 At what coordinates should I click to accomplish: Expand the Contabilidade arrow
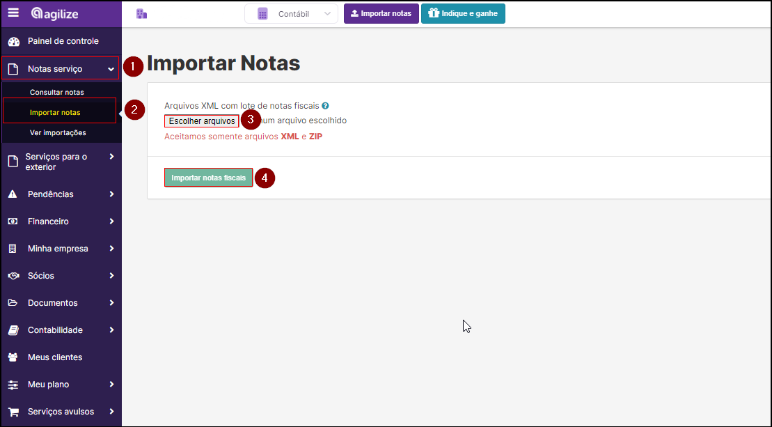coord(112,329)
